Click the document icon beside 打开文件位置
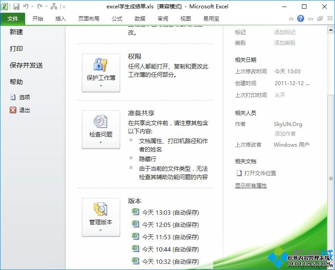Viewport: 335px width, 270px height. [x=239, y=173]
